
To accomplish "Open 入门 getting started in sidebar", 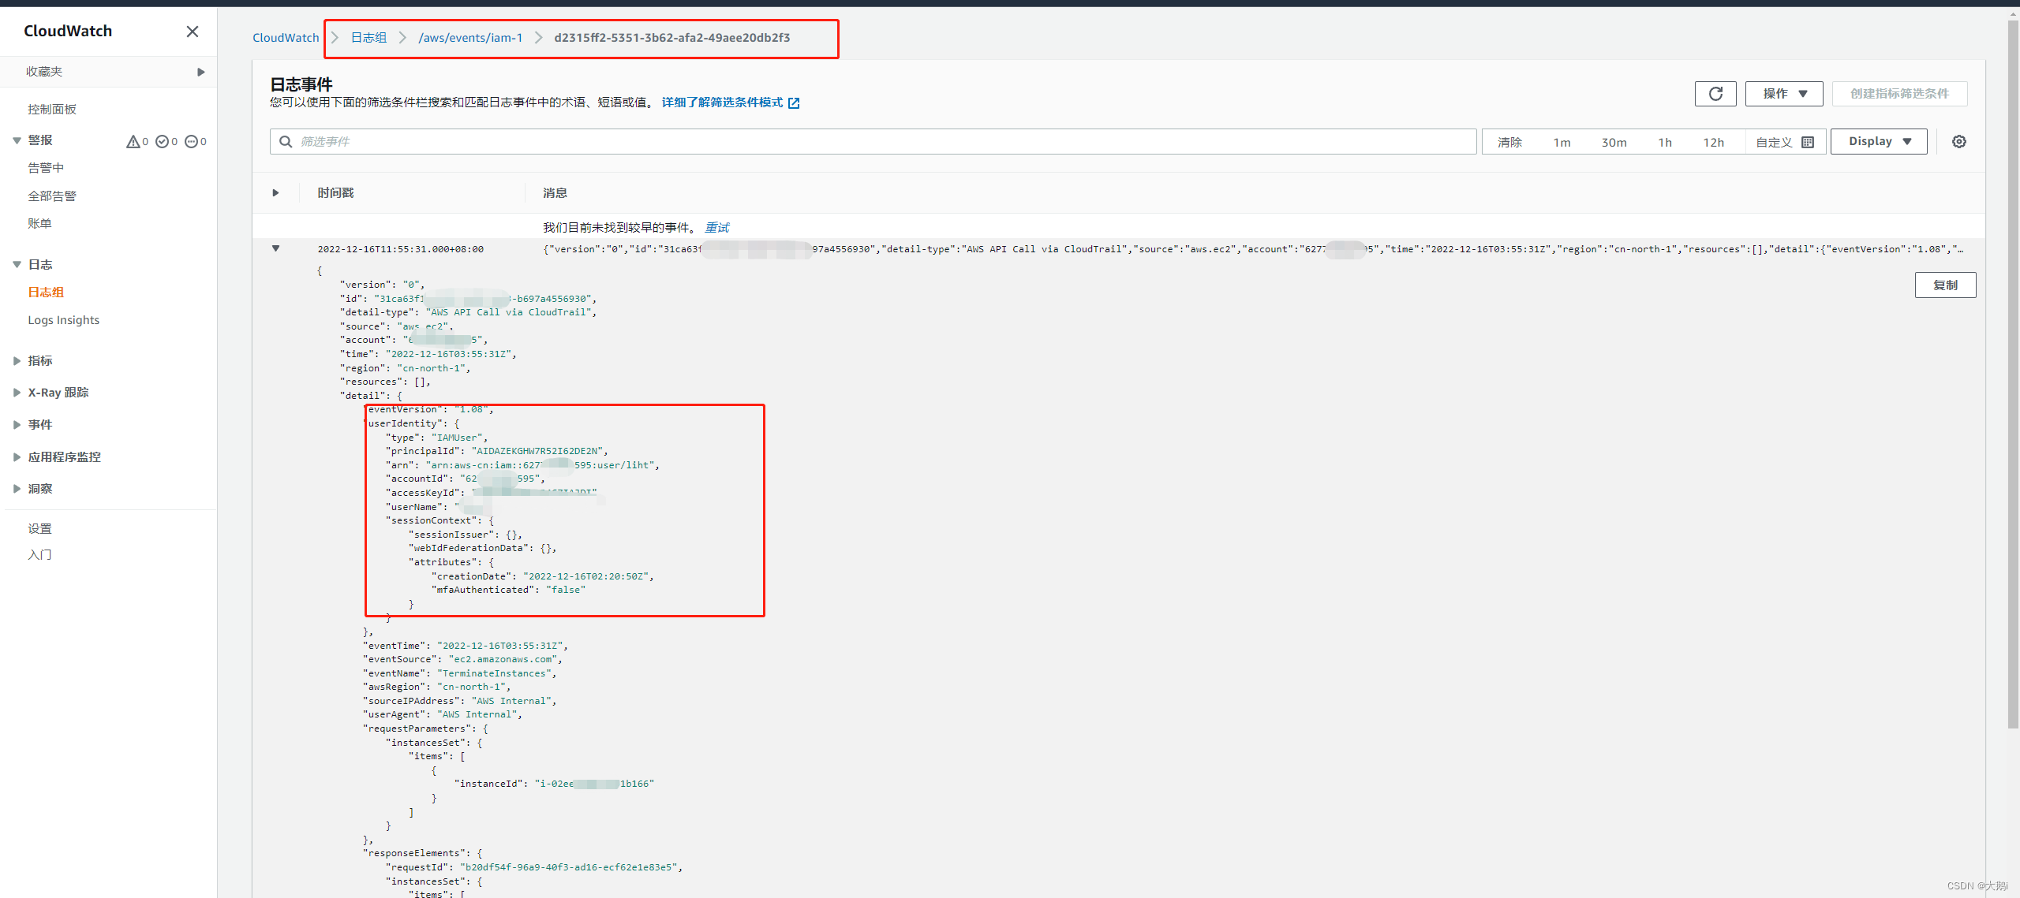I will tap(39, 555).
